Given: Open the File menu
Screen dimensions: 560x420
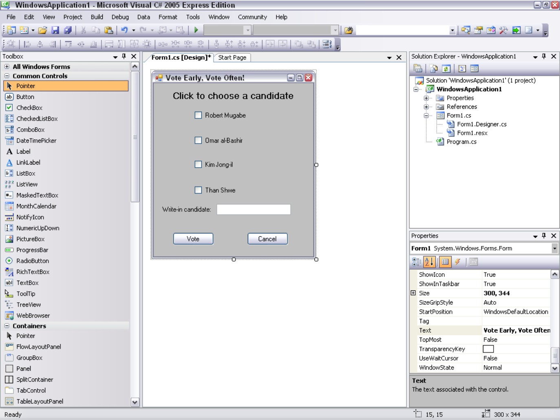Looking at the screenshot, I should (11, 17).
